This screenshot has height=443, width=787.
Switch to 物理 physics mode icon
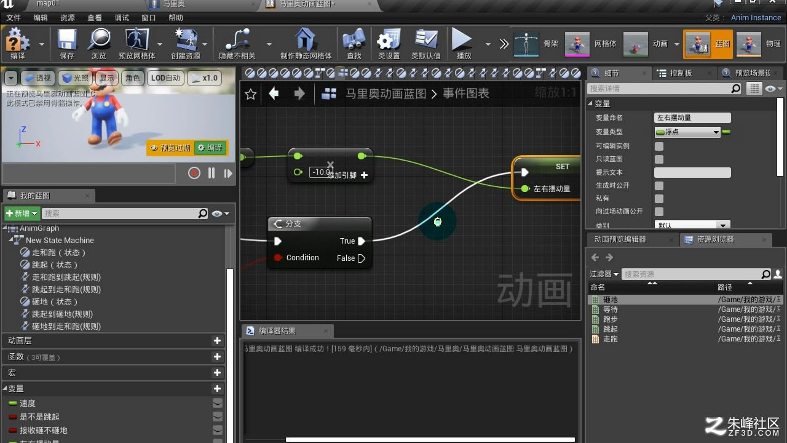click(x=749, y=44)
